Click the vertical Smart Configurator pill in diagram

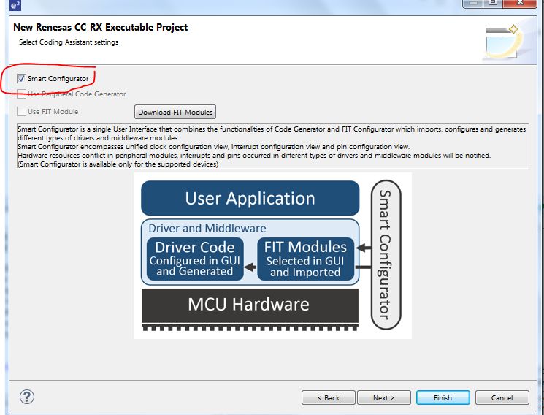(x=386, y=254)
